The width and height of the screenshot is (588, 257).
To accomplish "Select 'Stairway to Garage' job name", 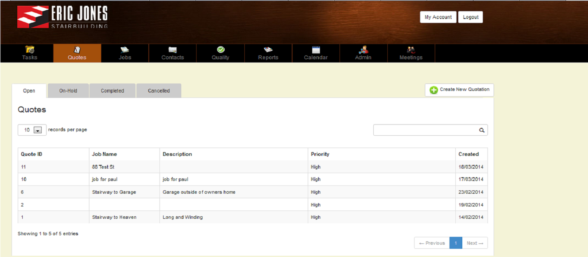I will pos(114,192).
